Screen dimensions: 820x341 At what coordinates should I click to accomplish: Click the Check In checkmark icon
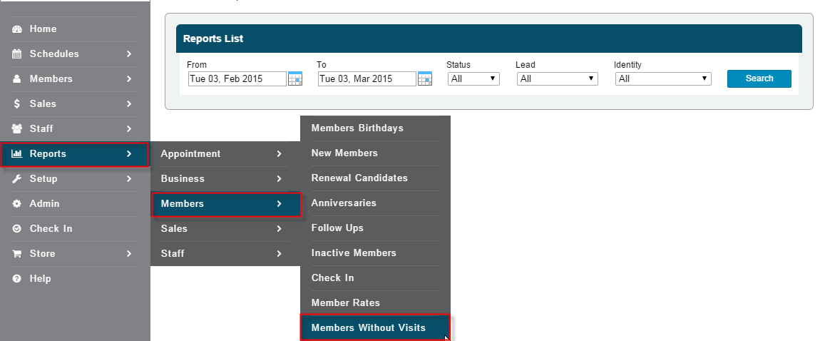pyautogui.click(x=17, y=229)
